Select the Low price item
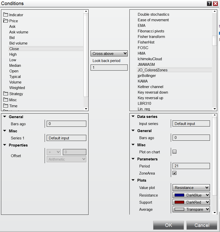The height and width of the screenshot is (232, 220). (x=13, y=60)
